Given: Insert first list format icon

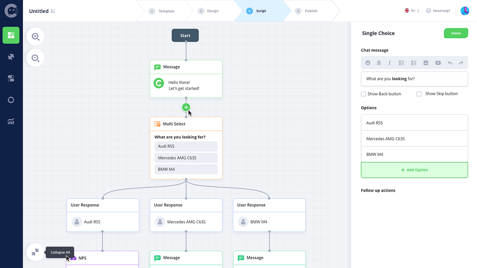Looking at the screenshot, I should click(x=401, y=63).
